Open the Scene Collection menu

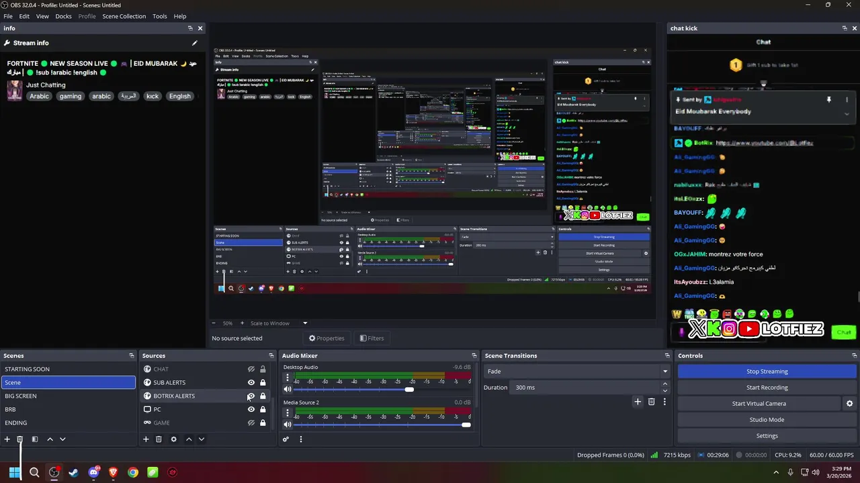click(x=124, y=16)
